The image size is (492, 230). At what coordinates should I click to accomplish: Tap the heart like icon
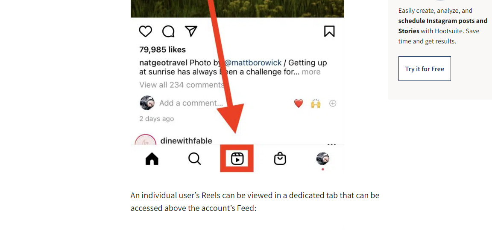145,31
